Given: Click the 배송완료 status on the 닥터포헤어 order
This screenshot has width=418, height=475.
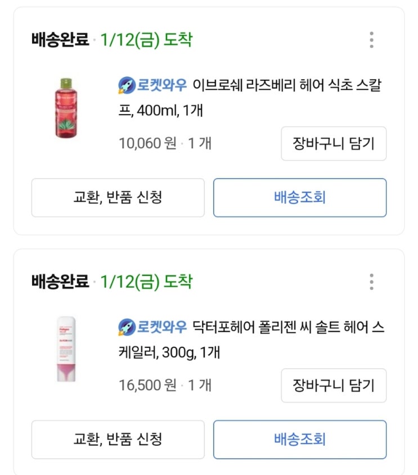Looking at the screenshot, I should pyautogui.click(x=60, y=282).
